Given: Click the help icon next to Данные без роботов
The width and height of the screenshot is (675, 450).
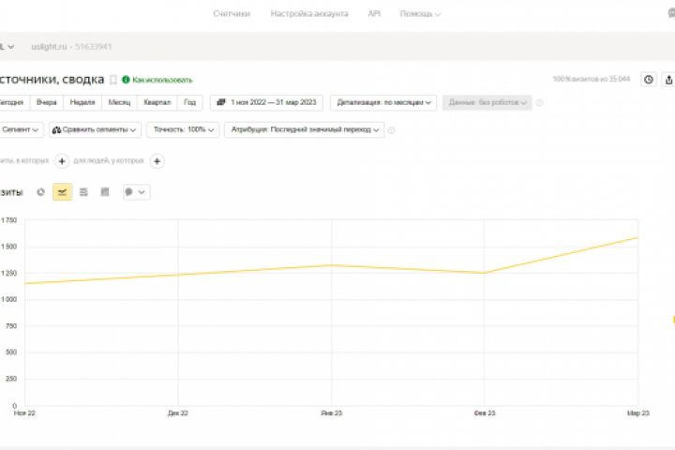Looking at the screenshot, I should coord(539,103).
